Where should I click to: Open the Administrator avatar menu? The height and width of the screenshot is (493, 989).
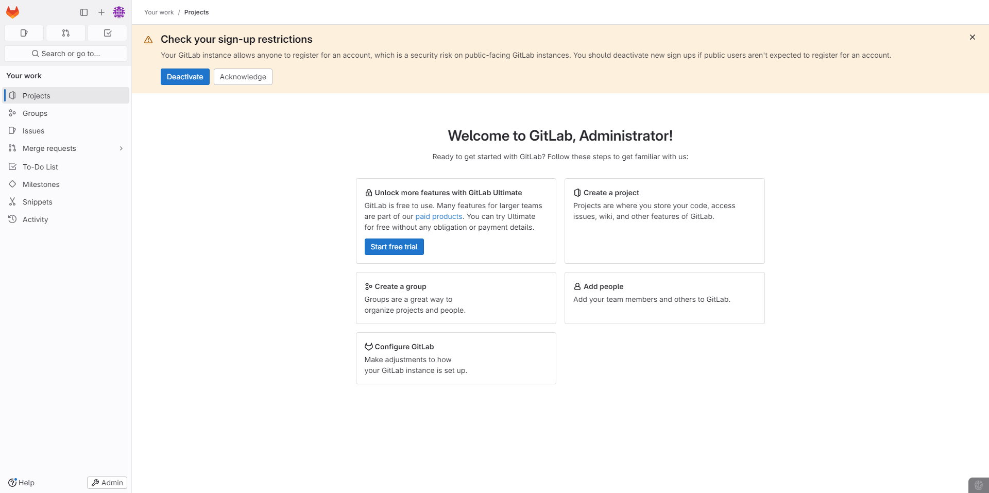click(x=119, y=12)
